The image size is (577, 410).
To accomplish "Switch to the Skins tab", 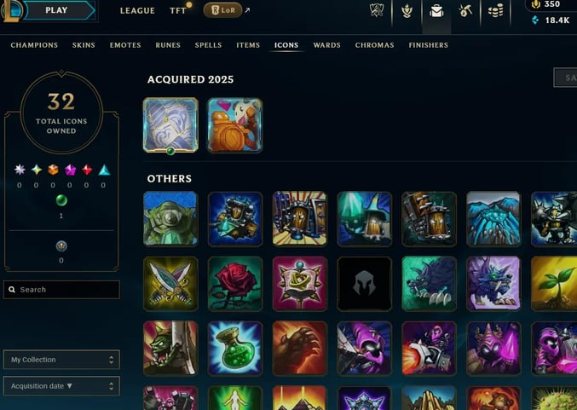I will (x=84, y=45).
